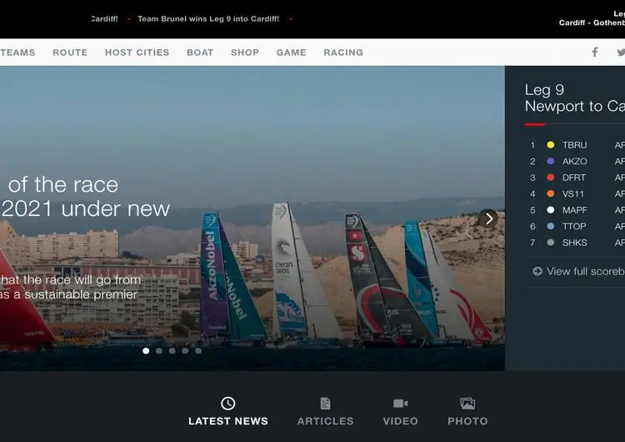Image resolution: width=625 pixels, height=442 pixels.
Task: Select the first carousel dot
Action: (146, 351)
